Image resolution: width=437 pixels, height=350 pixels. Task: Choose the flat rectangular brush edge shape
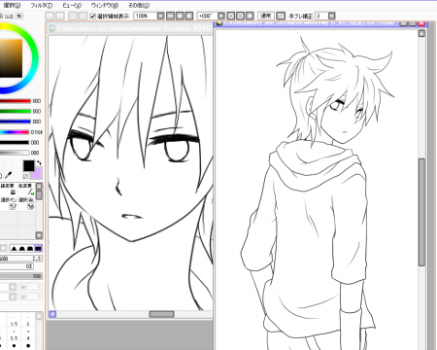click(x=38, y=249)
